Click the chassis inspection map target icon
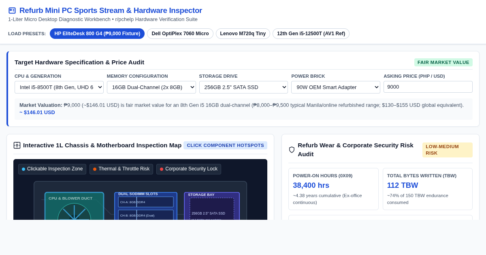This screenshot has height=255, width=486. coord(17,145)
